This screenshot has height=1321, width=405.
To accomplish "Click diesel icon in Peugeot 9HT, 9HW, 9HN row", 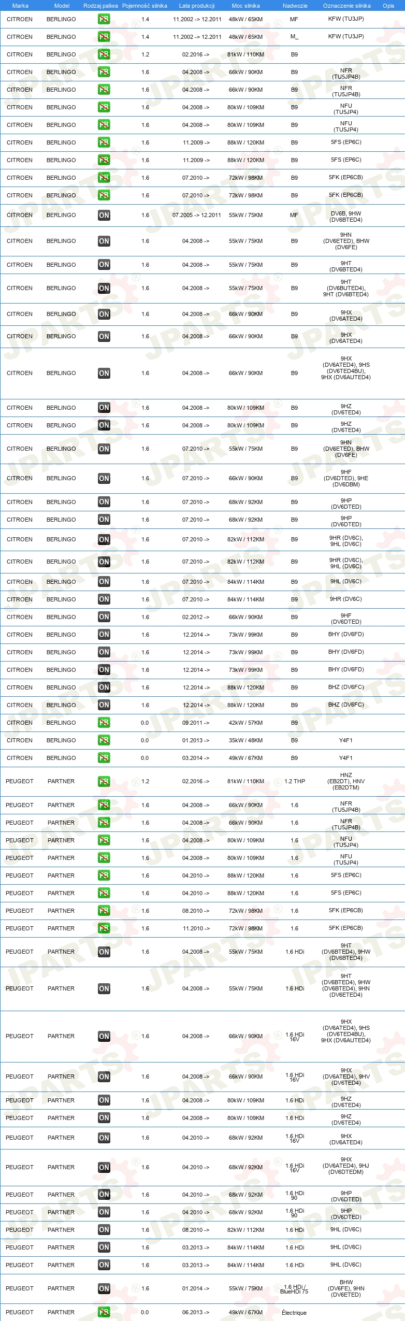I will coord(104,989).
